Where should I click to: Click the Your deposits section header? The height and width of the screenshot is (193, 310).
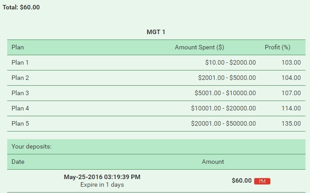coord(31,146)
